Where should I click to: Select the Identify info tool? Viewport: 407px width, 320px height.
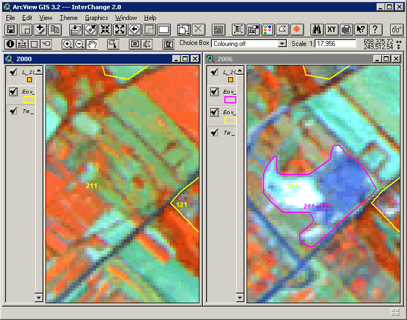tap(10, 44)
